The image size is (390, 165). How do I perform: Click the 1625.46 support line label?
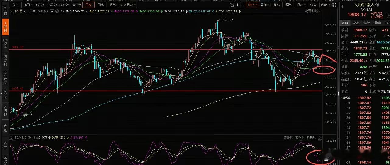point(17,89)
